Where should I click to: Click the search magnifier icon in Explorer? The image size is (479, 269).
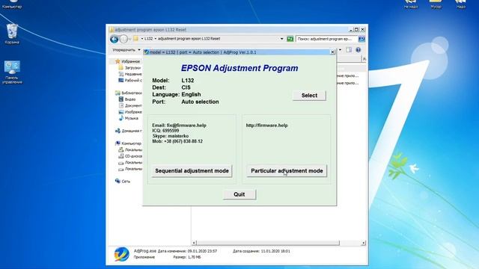click(361, 39)
